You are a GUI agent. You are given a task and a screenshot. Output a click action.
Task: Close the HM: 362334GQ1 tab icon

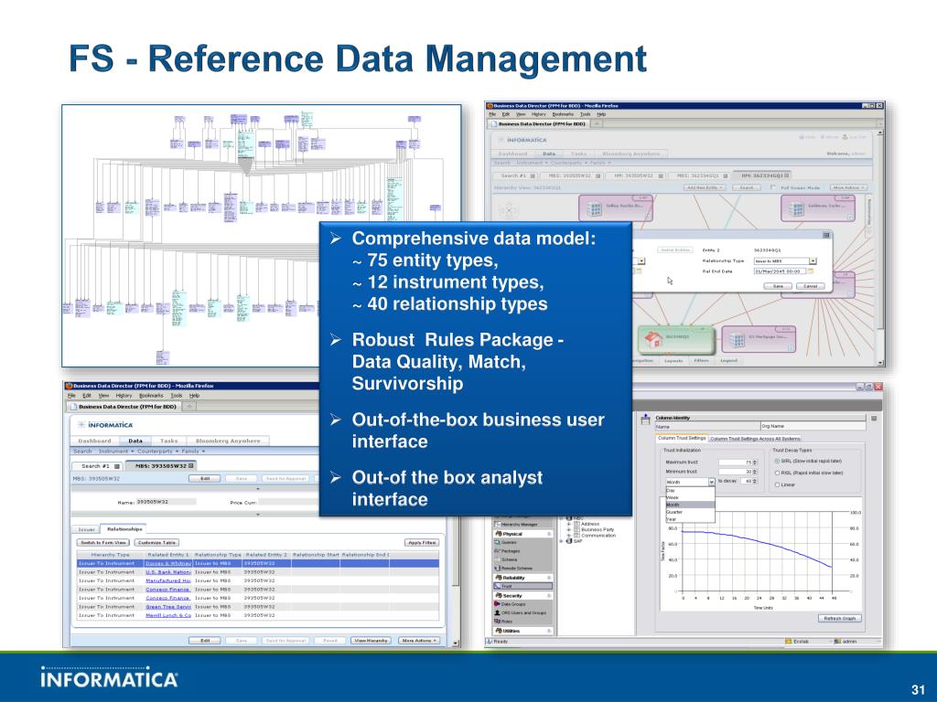pyautogui.click(x=787, y=175)
